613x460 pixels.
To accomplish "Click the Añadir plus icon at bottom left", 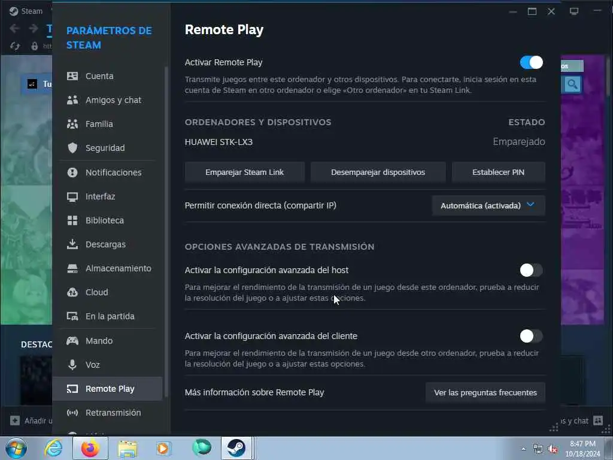I will point(15,420).
